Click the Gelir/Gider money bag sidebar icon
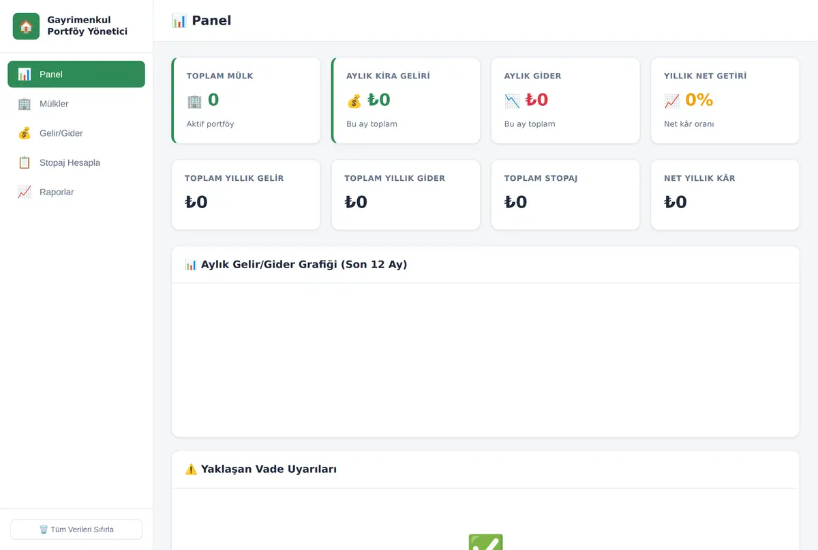The image size is (818, 550). tap(25, 133)
